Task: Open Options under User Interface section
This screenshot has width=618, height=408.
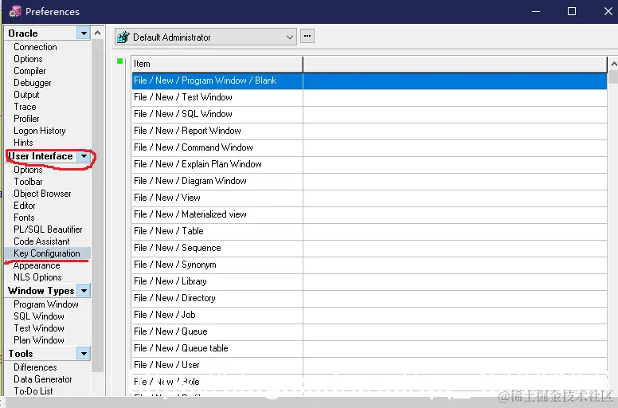Action: coord(28,170)
